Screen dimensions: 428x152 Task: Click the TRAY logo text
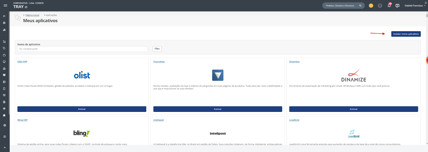(x=18, y=7)
